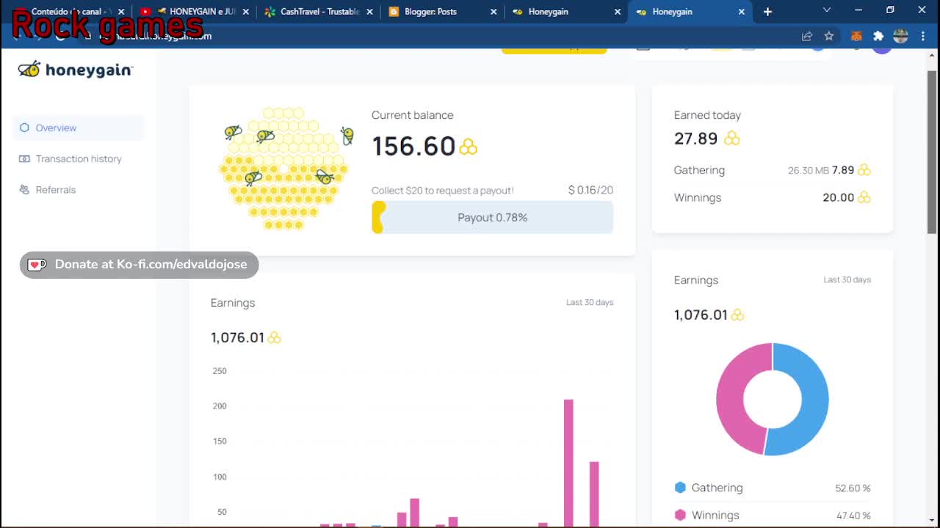Click the credits icon by donut-chart 1,076.01 total

coord(737,315)
